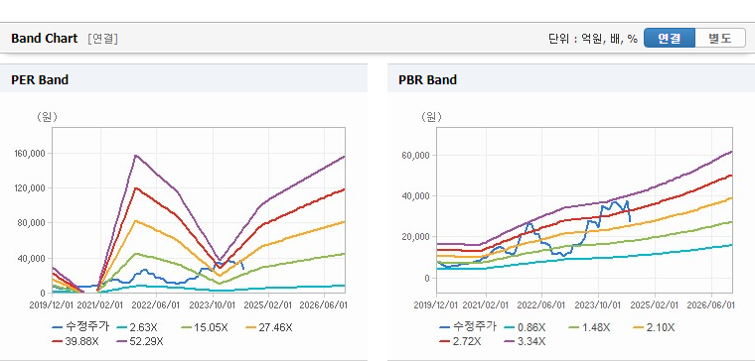Click the 160,000 axis label
The width and height of the screenshot is (755, 361).
tap(30, 154)
